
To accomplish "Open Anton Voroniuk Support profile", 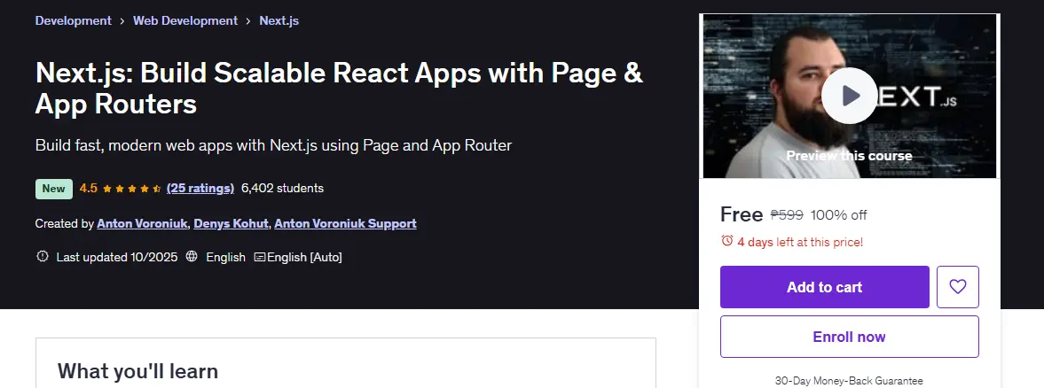I will (346, 223).
